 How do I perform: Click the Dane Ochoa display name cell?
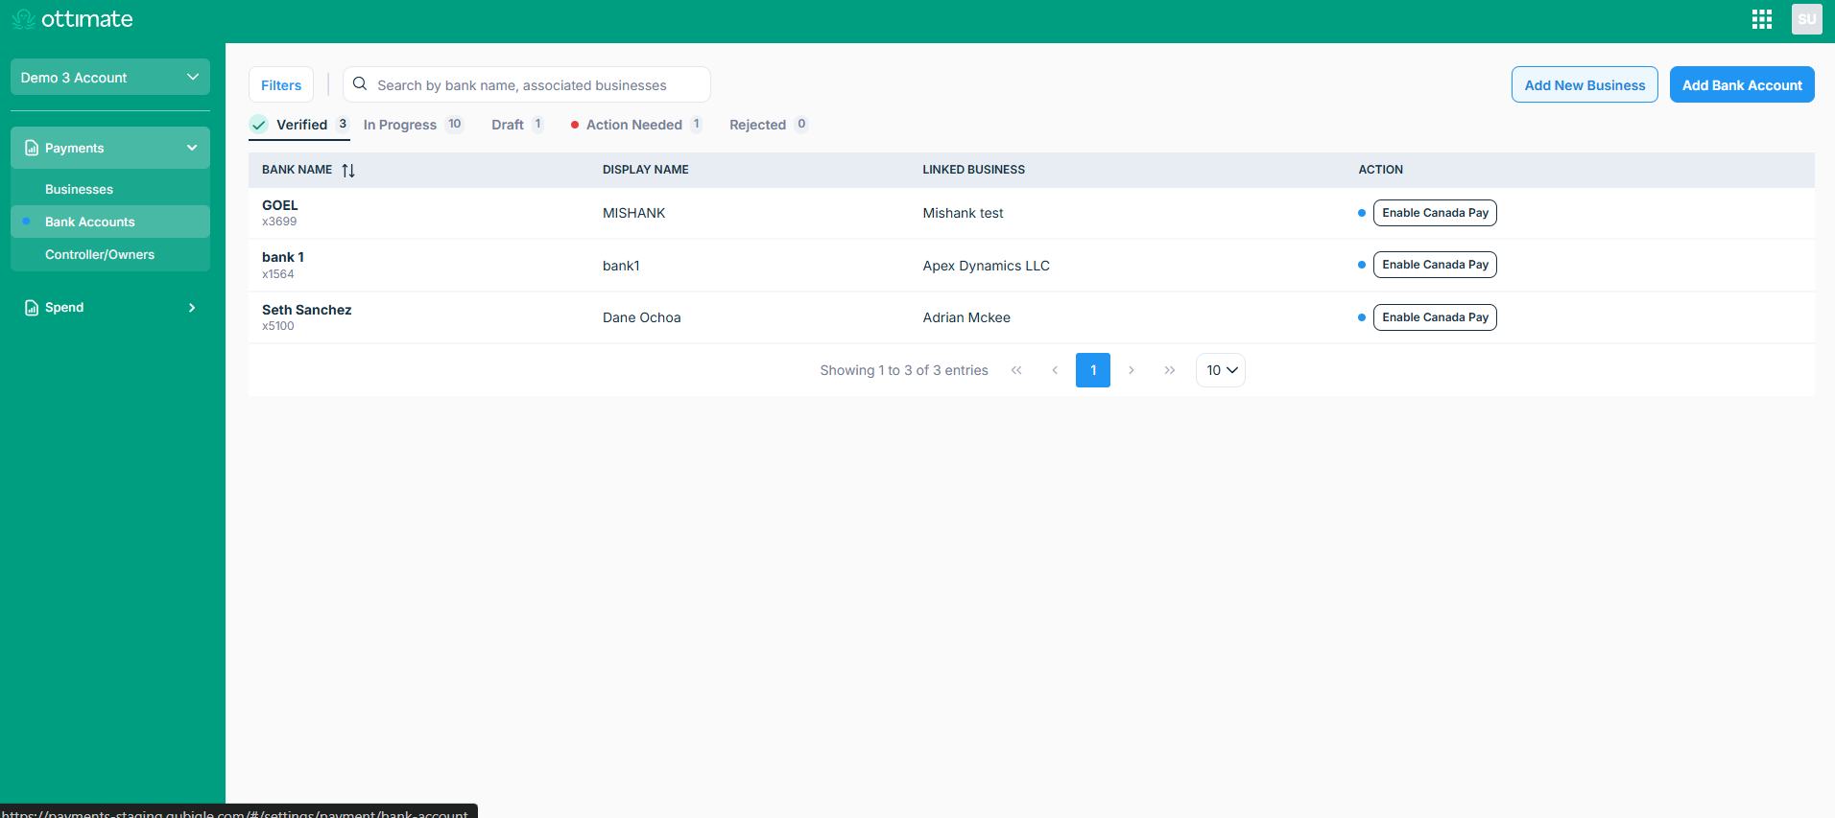[641, 317]
